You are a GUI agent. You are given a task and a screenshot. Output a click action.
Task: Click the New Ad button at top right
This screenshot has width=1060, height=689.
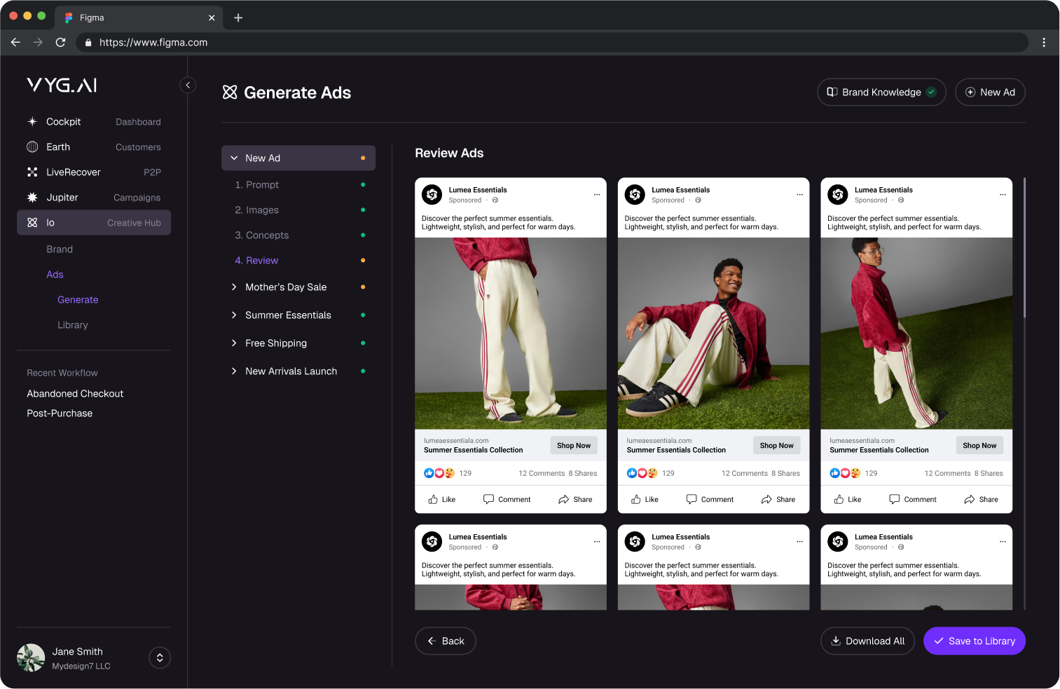pyautogui.click(x=990, y=92)
